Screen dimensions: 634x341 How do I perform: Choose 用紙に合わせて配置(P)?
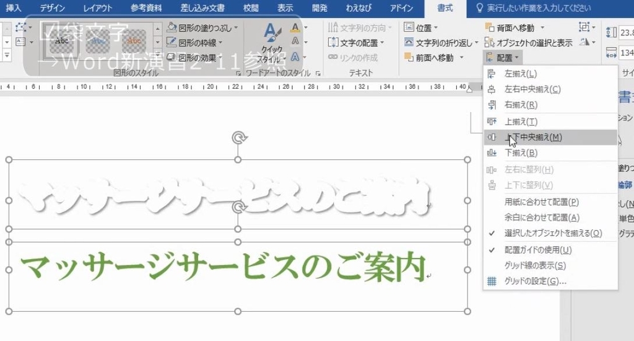pos(550,201)
